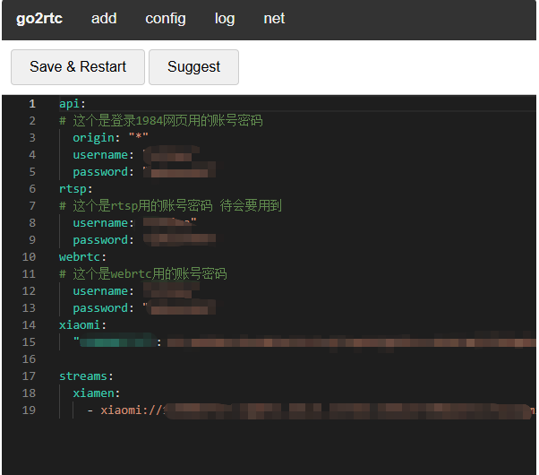Open the log page

click(x=225, y=19)
